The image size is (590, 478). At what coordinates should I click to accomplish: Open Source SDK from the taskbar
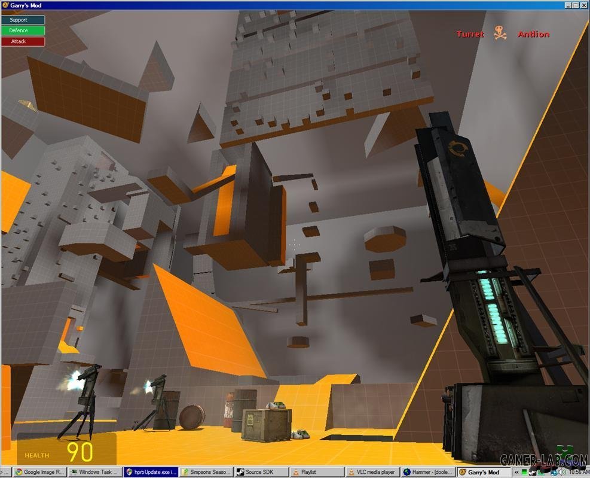[x=261, y=472]
